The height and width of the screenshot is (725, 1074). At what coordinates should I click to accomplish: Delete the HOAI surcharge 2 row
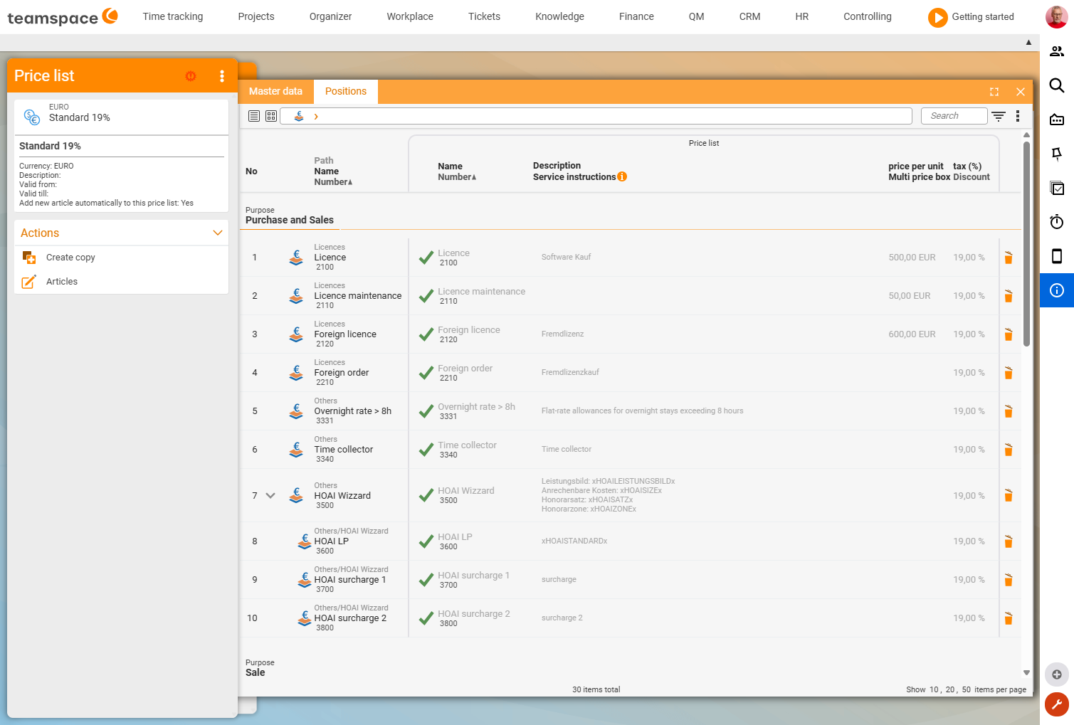pos(1009,618)
